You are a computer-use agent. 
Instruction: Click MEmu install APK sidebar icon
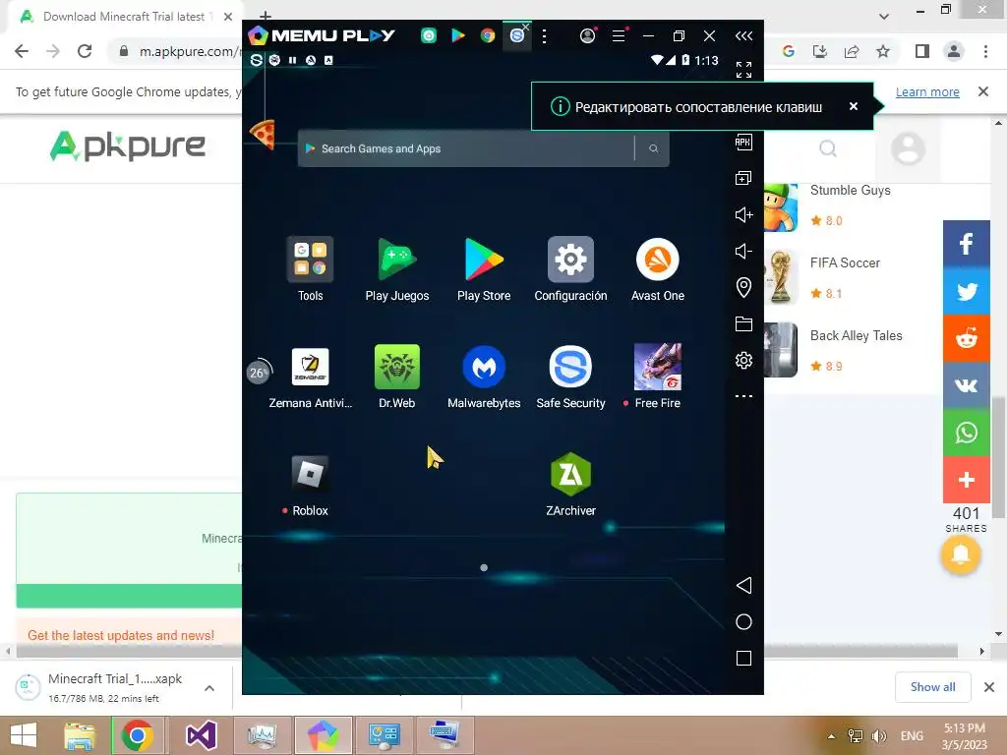pyautogui.click(x=743, y=142)
